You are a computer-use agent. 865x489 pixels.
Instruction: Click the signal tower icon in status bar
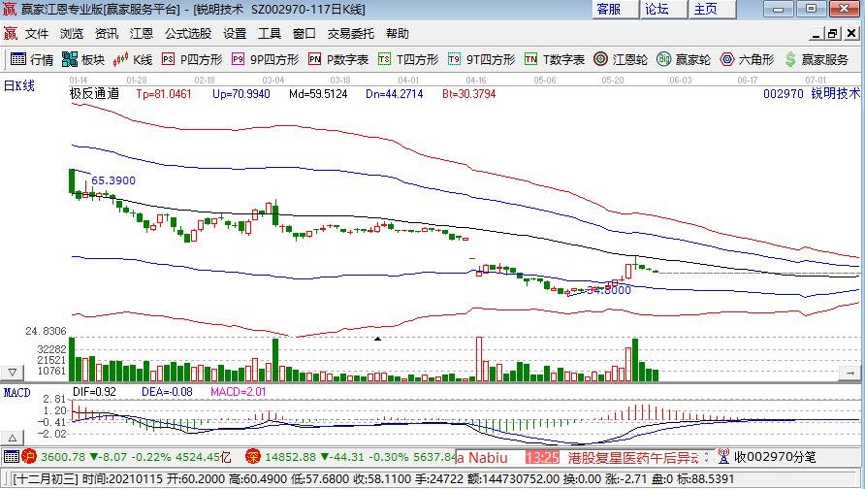[x=723, y=456]
